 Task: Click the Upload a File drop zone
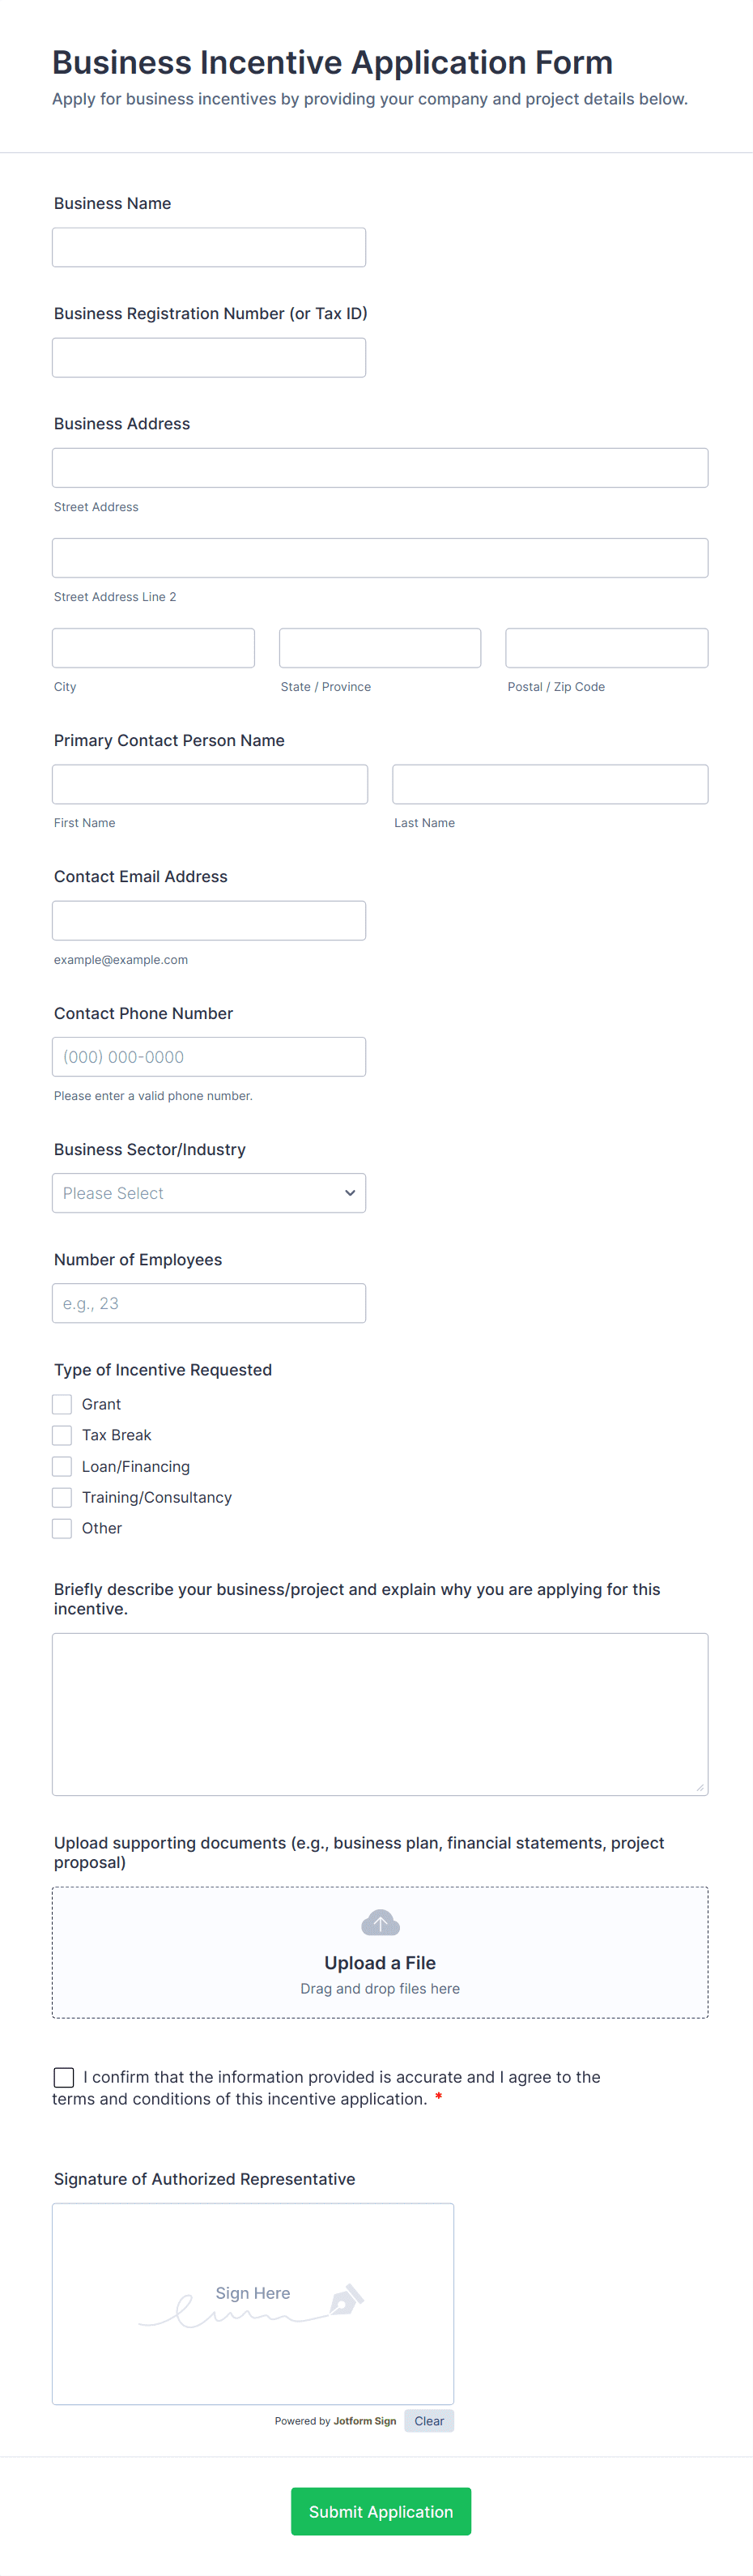(380, 1952)
